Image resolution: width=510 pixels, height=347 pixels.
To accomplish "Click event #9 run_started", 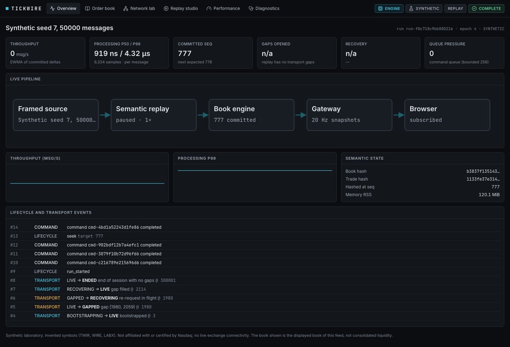I will tap(255, 272).
